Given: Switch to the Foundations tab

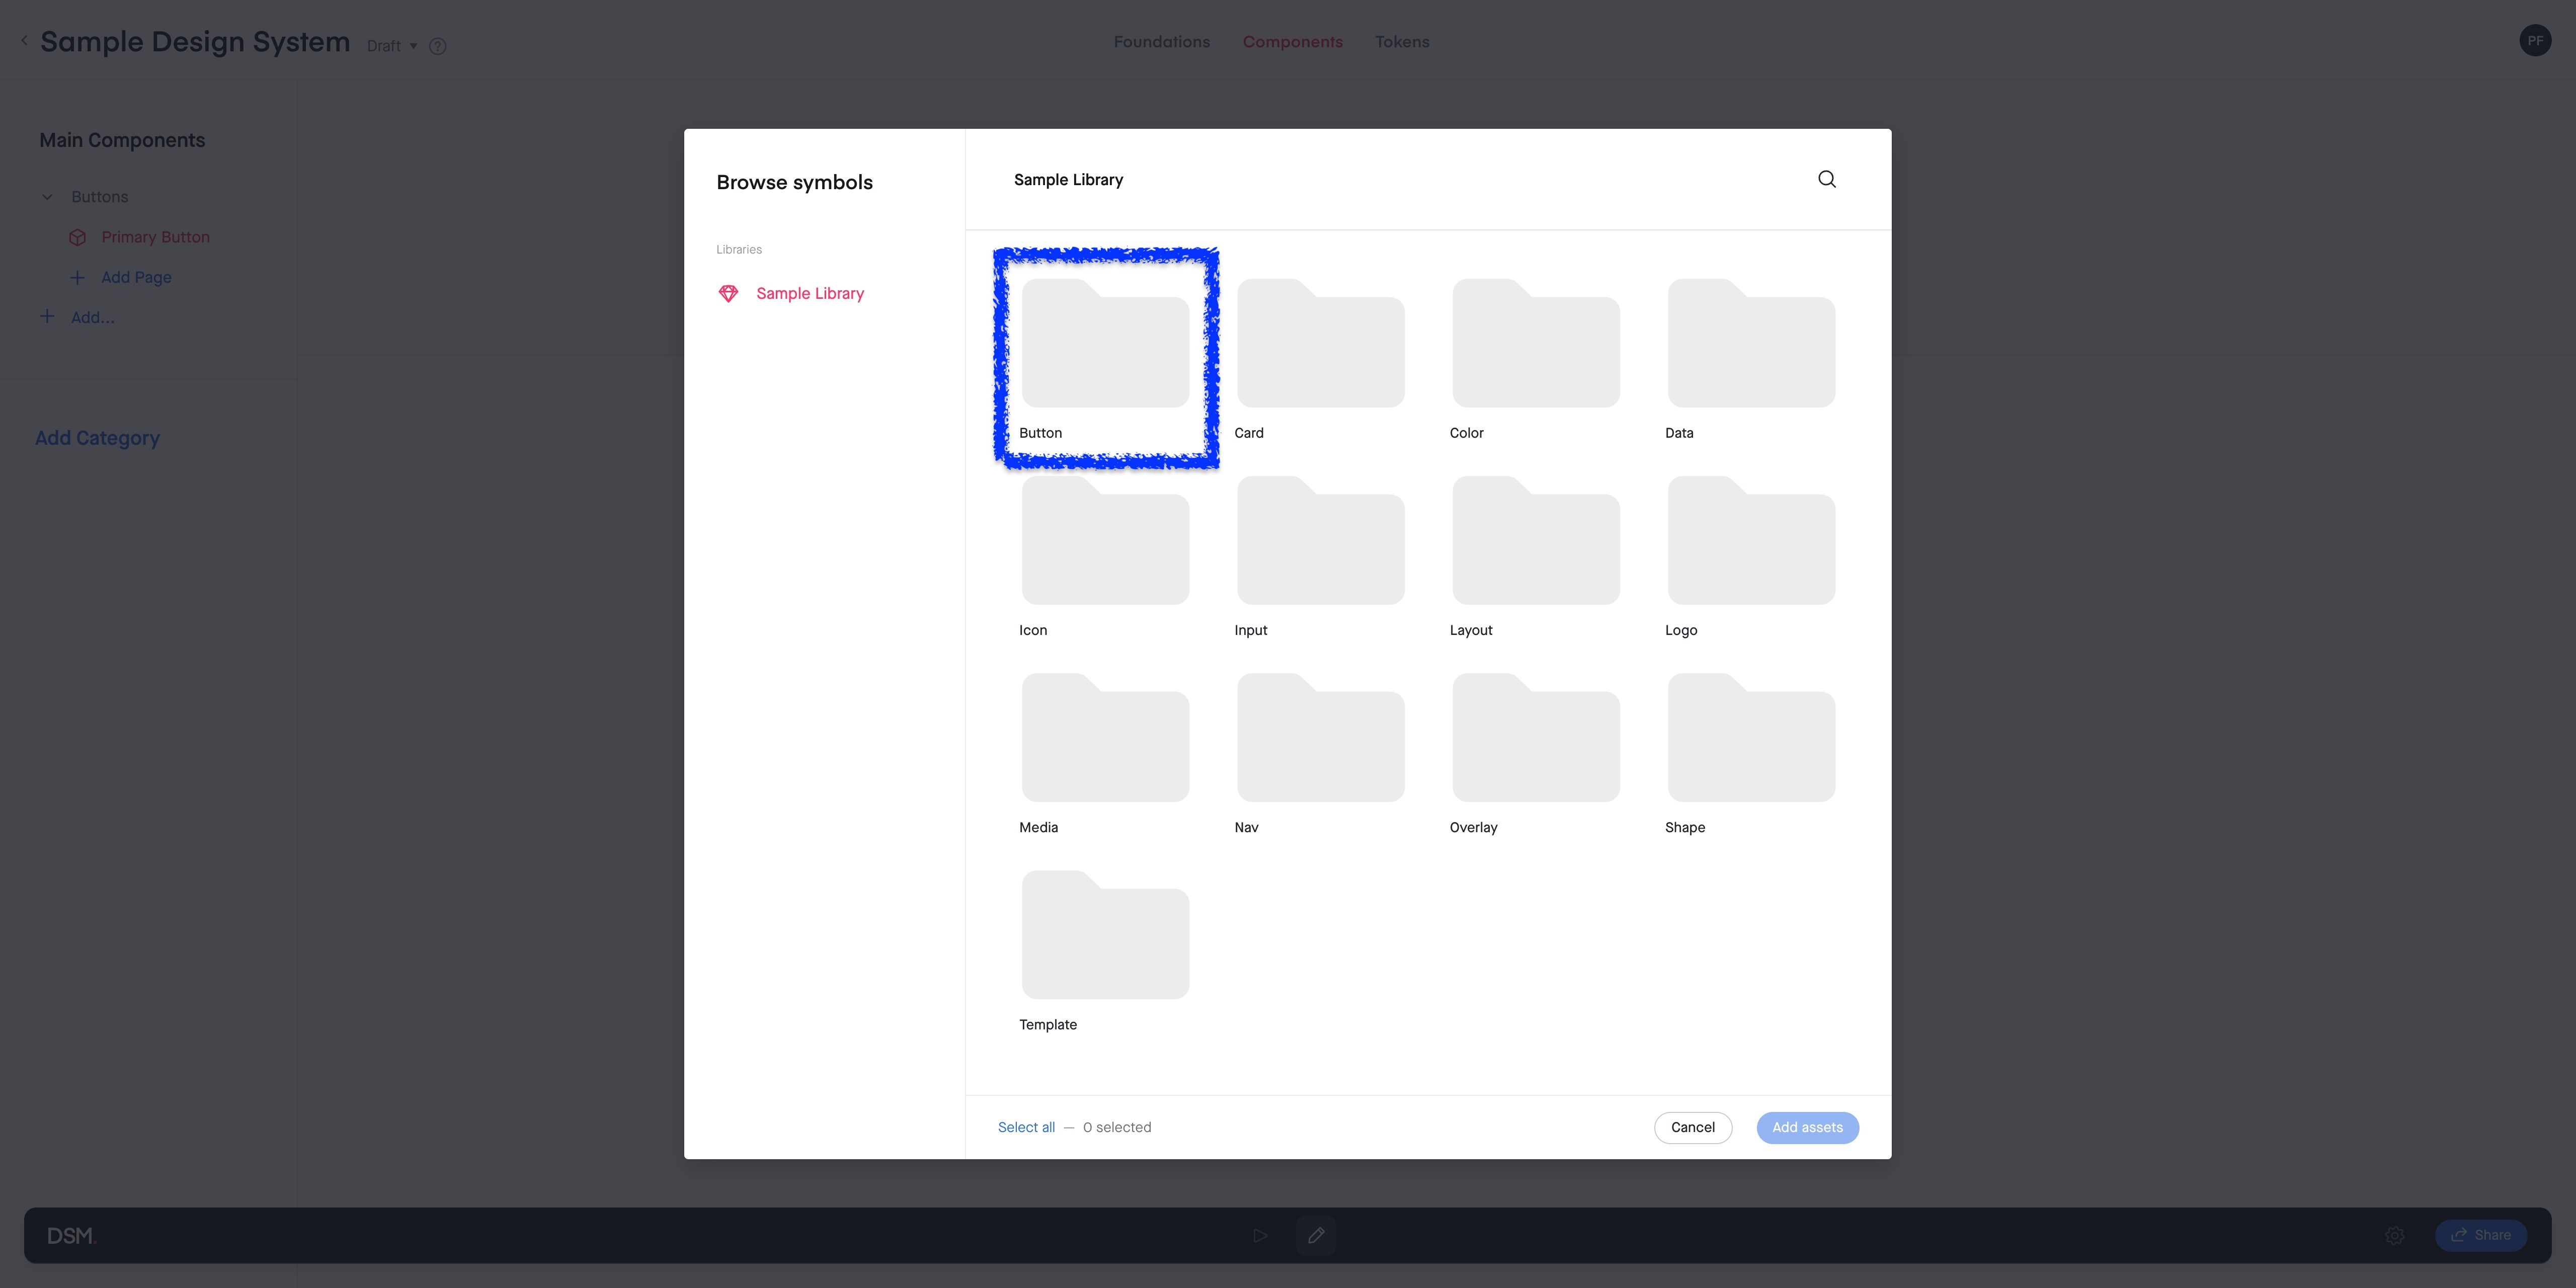Looking at the screenshot, I should pos(1161,42).
